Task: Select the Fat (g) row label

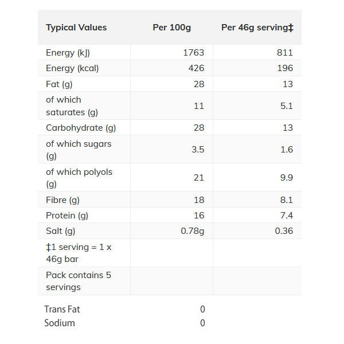Action: pos(60,84)
